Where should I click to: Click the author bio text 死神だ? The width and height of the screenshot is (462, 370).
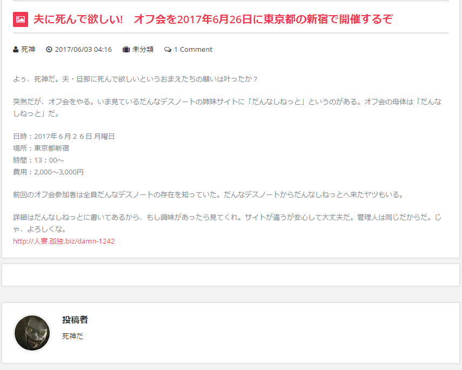point(73,336)
